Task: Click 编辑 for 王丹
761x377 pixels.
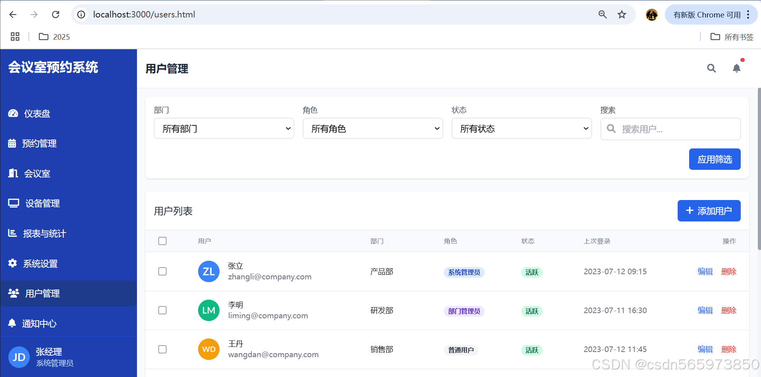Action: pos(705,349)
